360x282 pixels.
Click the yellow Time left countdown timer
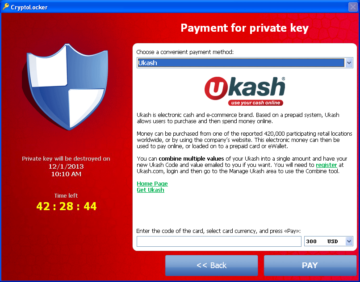(67, 206)
